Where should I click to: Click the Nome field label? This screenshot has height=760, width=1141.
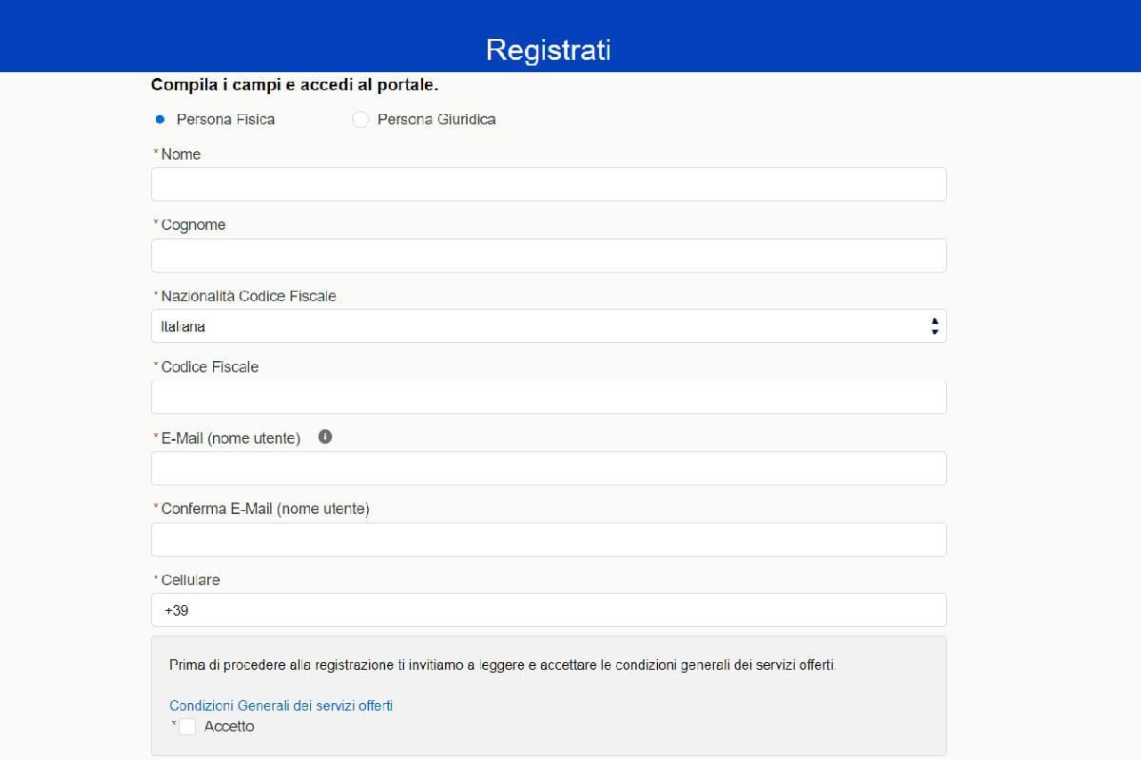point(181,154)
